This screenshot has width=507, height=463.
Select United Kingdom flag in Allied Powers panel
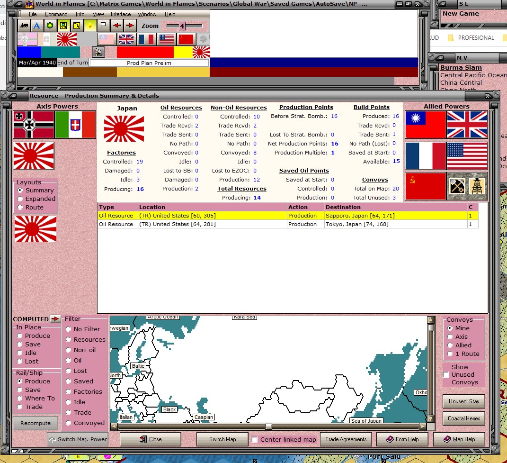(467, 125)
